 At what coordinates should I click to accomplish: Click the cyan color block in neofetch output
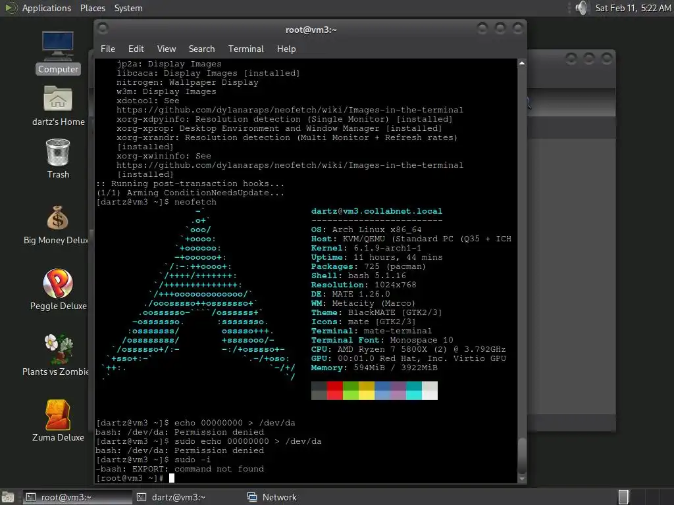click(x=414, y=391)
